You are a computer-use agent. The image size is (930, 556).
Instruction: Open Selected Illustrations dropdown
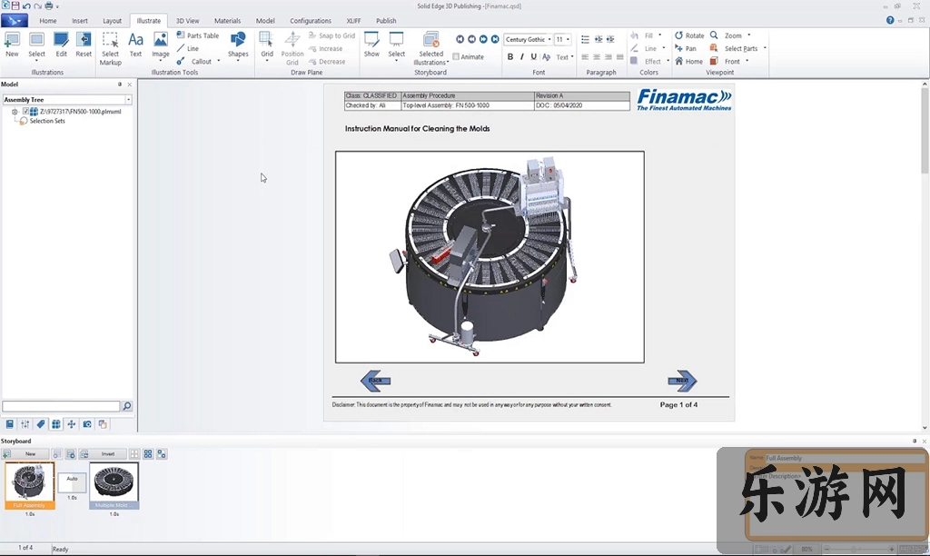(448, 63)
